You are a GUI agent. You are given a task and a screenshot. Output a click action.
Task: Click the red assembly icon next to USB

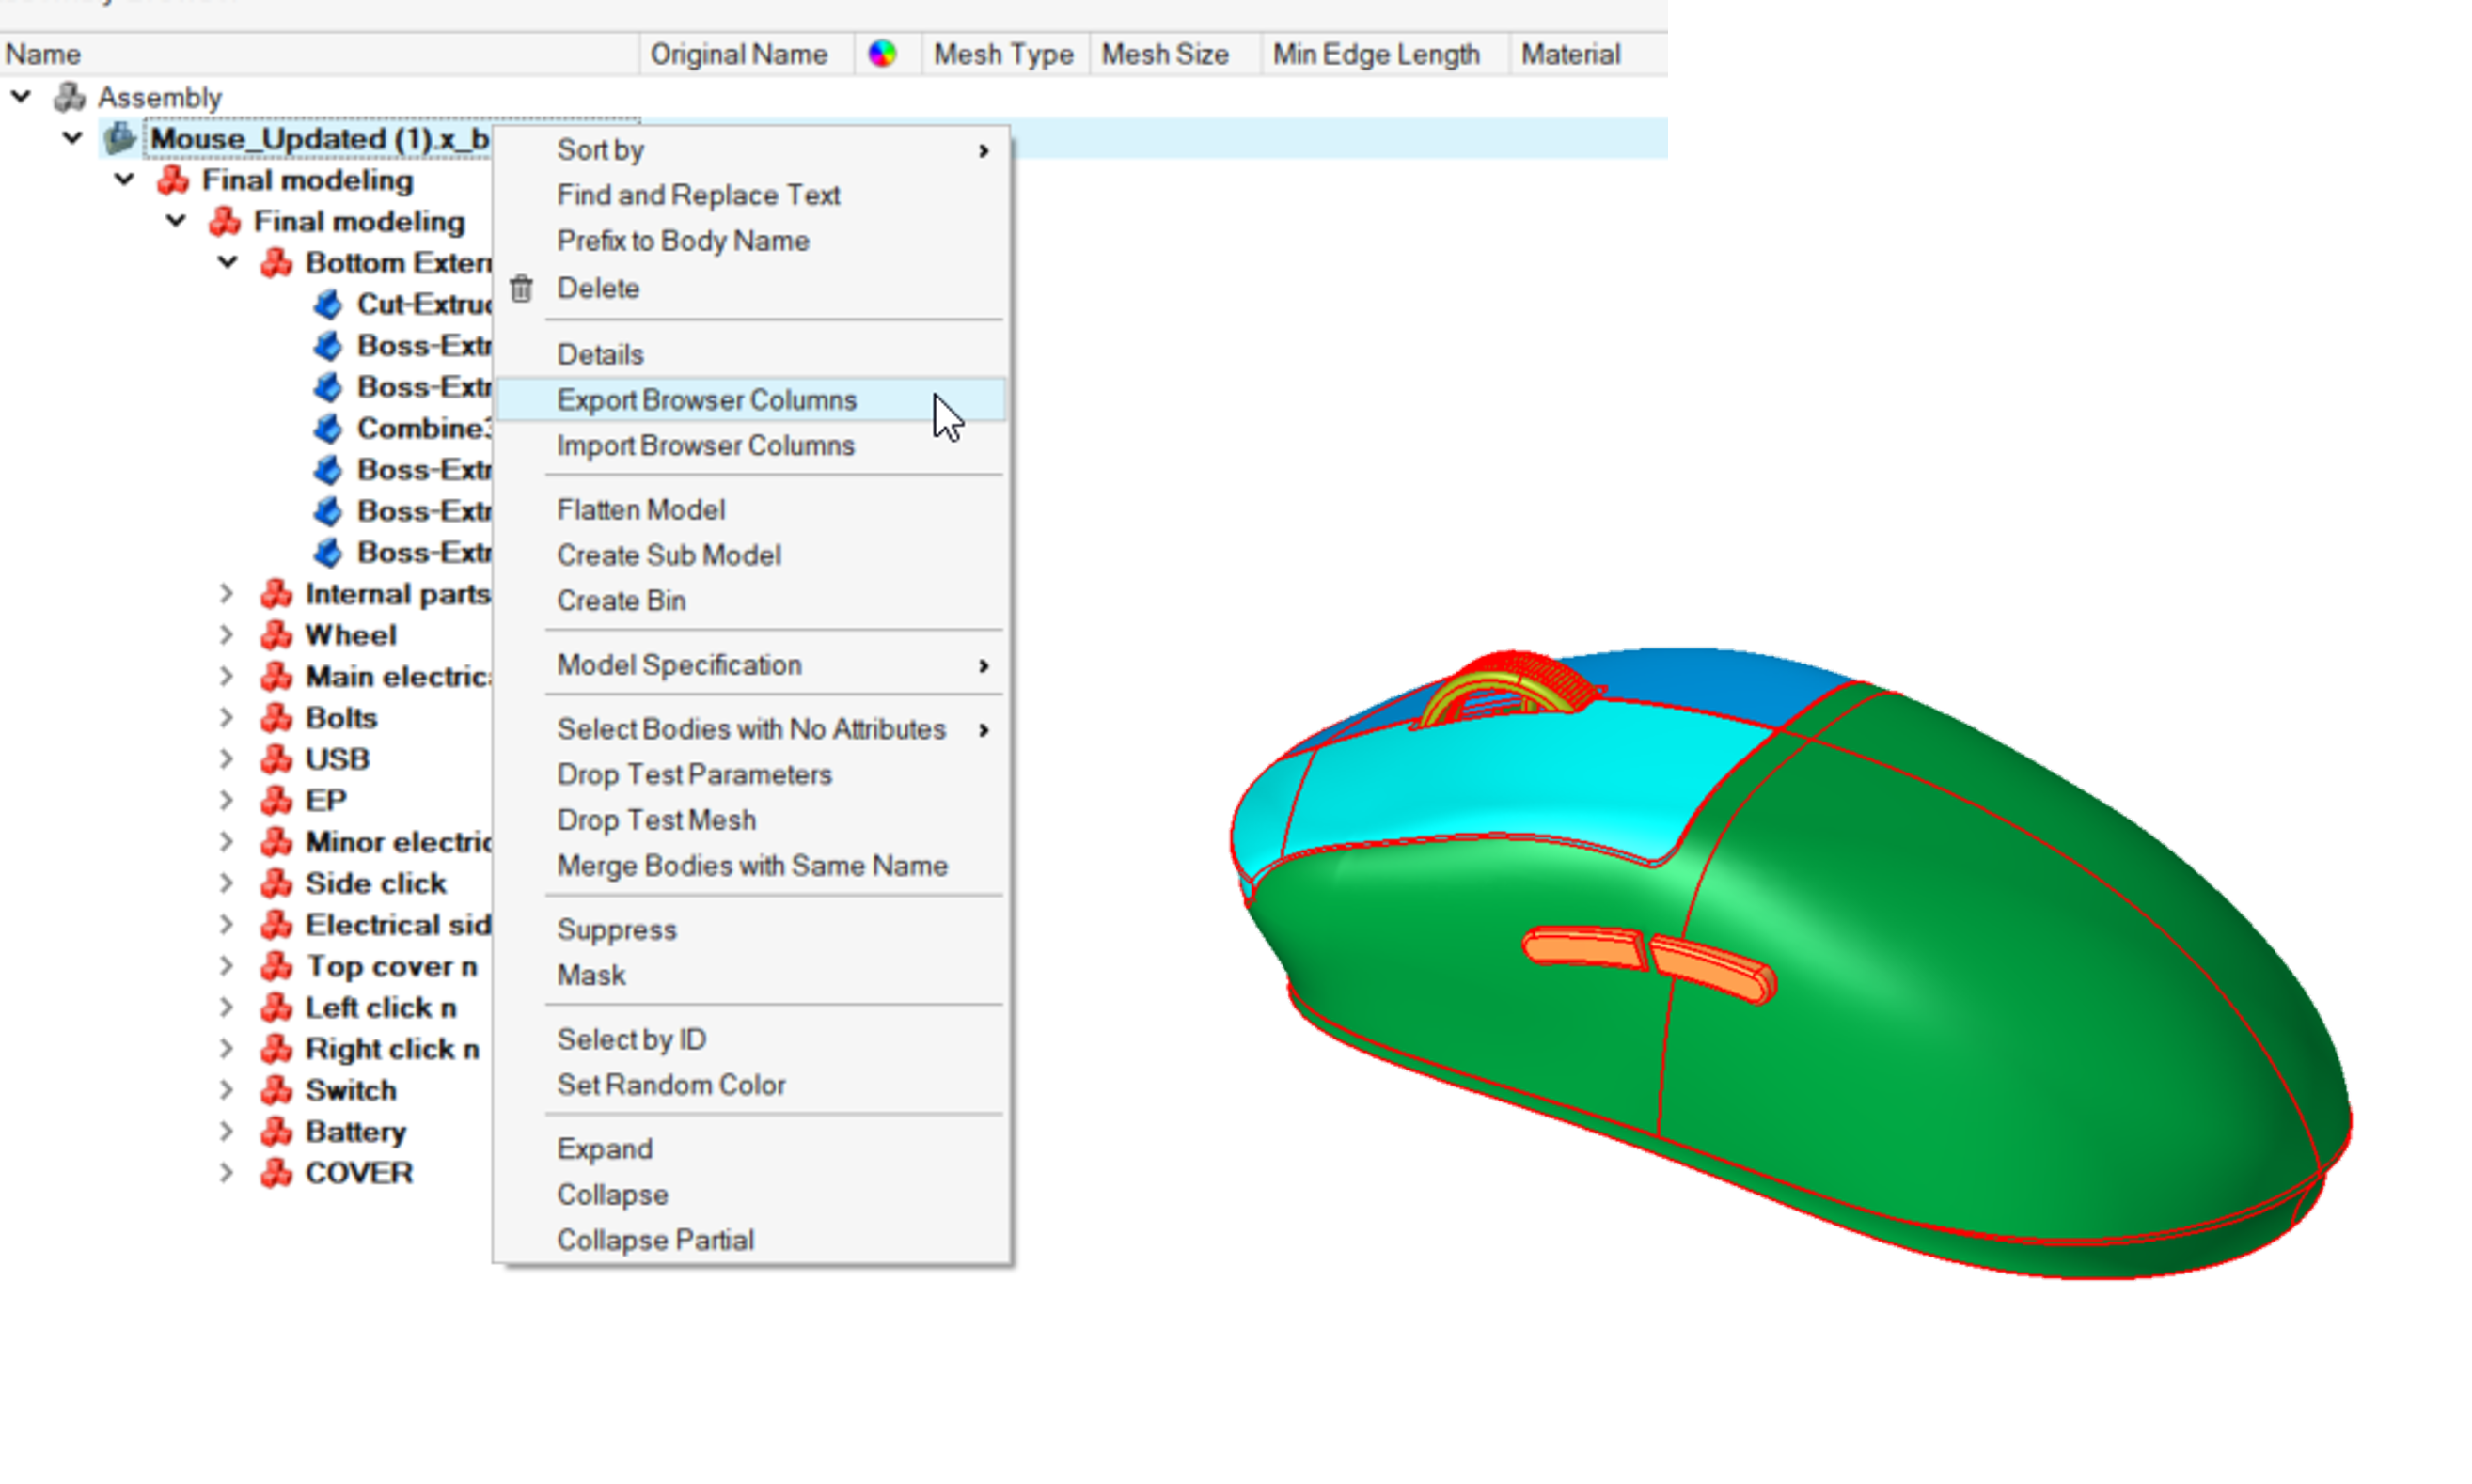[x=276, y=759]
